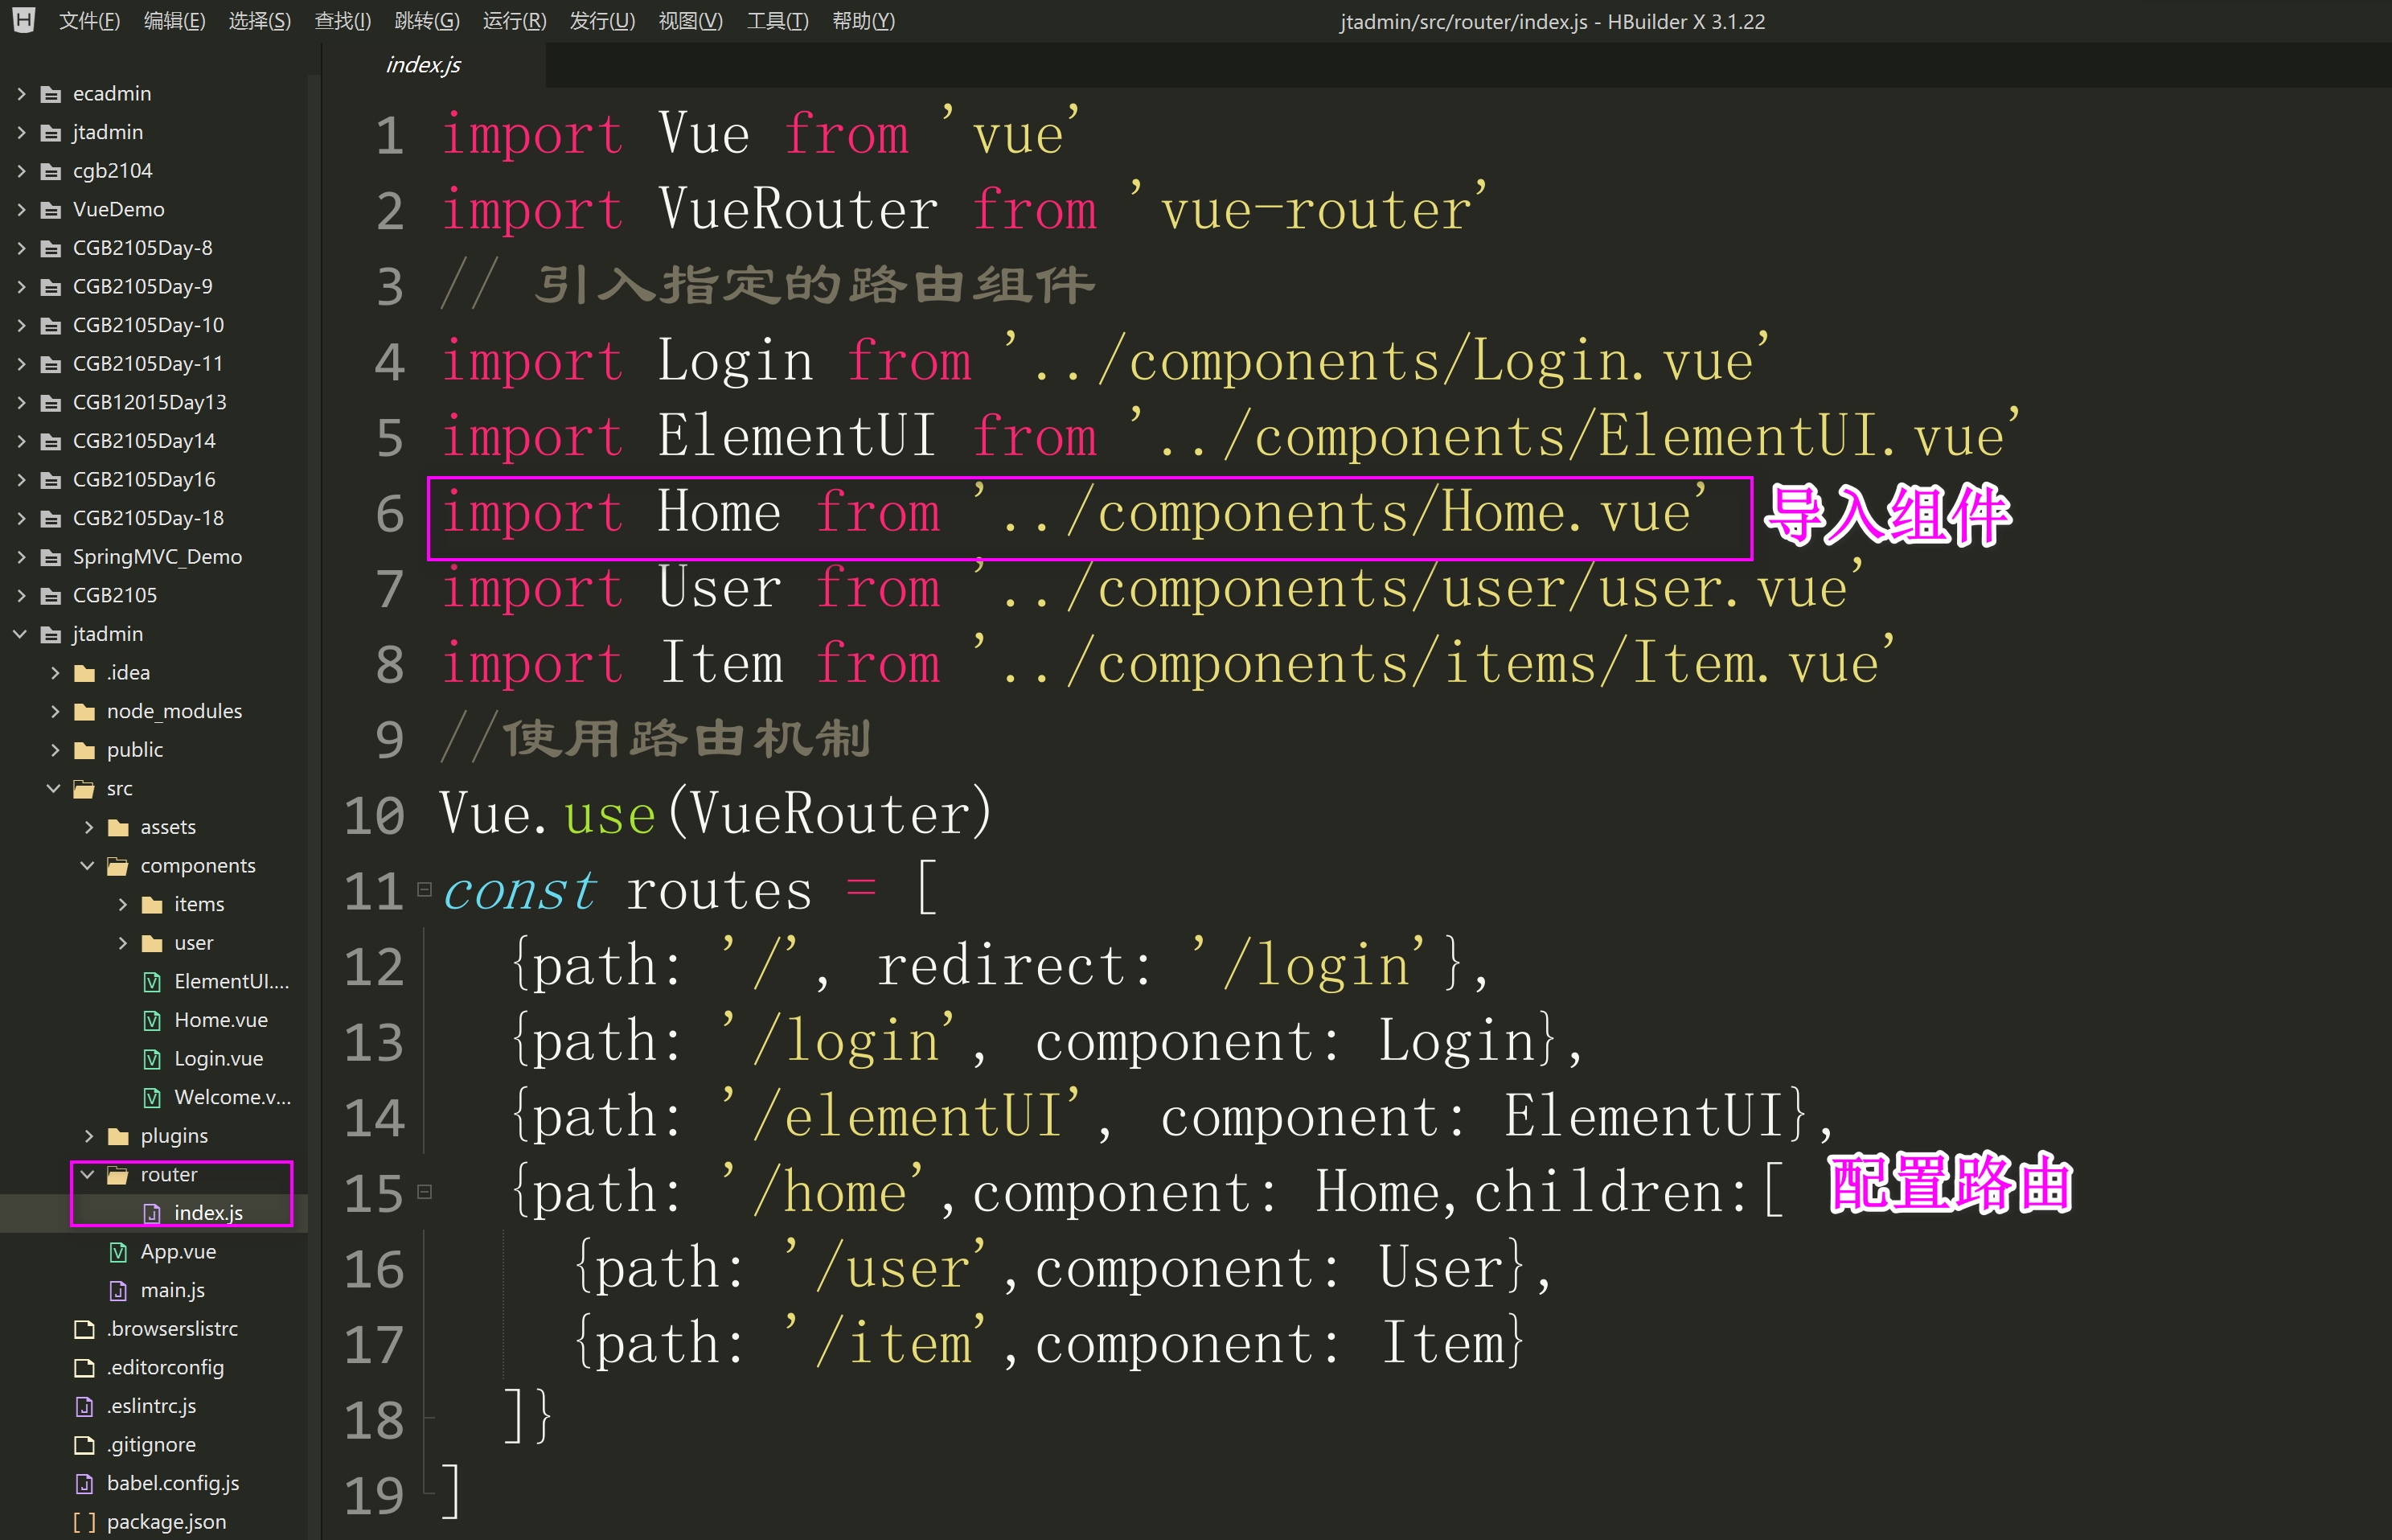Screen dimensions: 2392x1540
Task: Click the babel.config.js file icon
Action: 85,1484
